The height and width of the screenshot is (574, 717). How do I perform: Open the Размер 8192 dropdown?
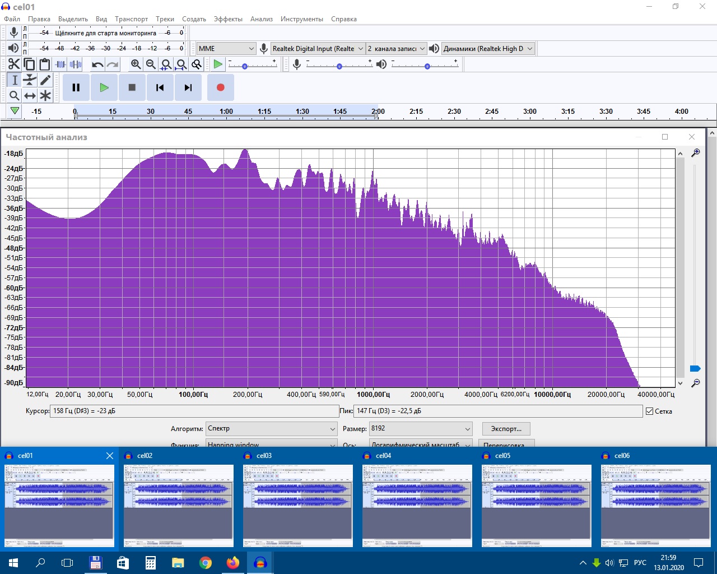(421, 429)
